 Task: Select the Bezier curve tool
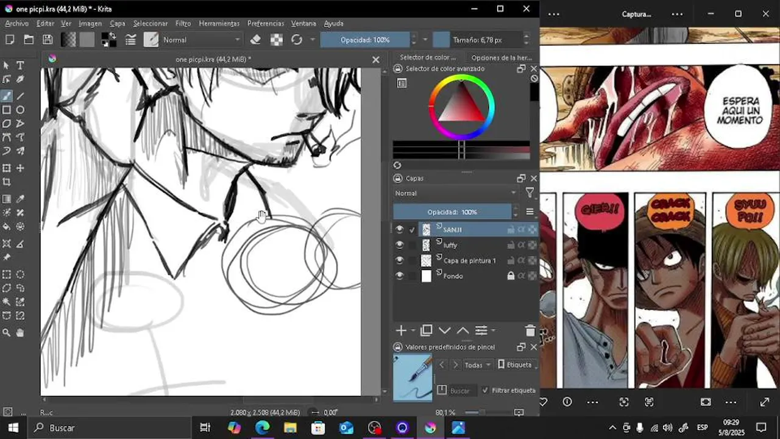coord(7,137)
